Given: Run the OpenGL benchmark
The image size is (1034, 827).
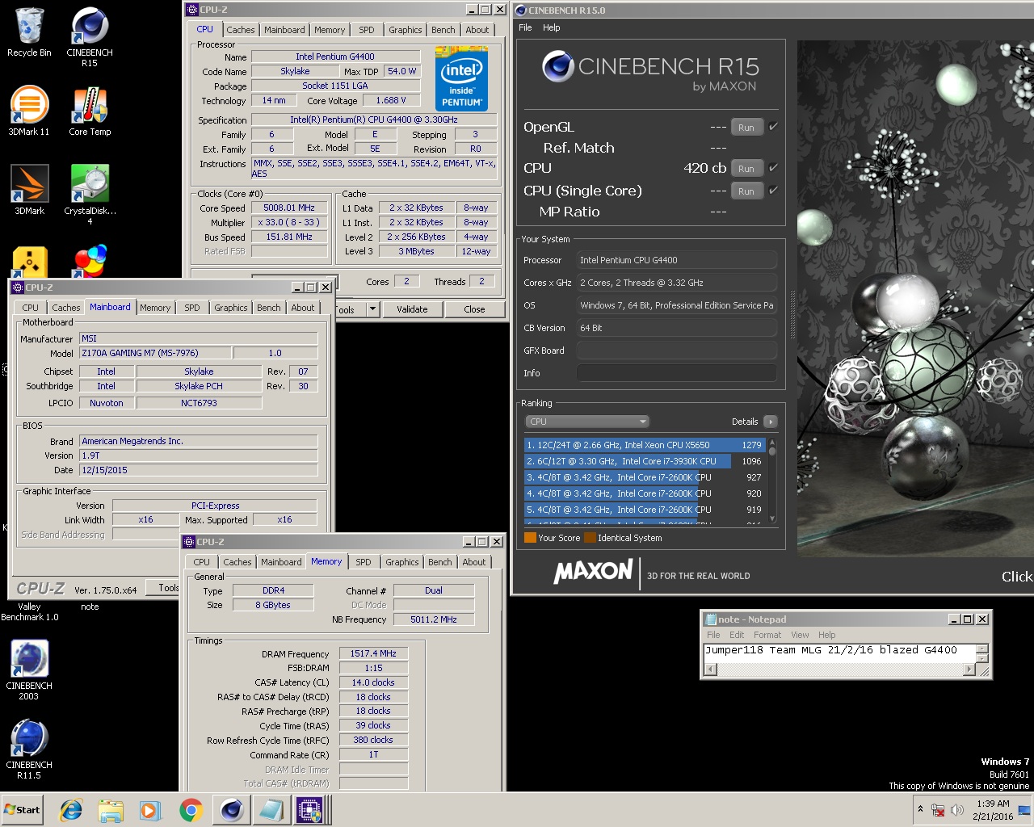Looking at the screenshot, I should click(746, 127).
